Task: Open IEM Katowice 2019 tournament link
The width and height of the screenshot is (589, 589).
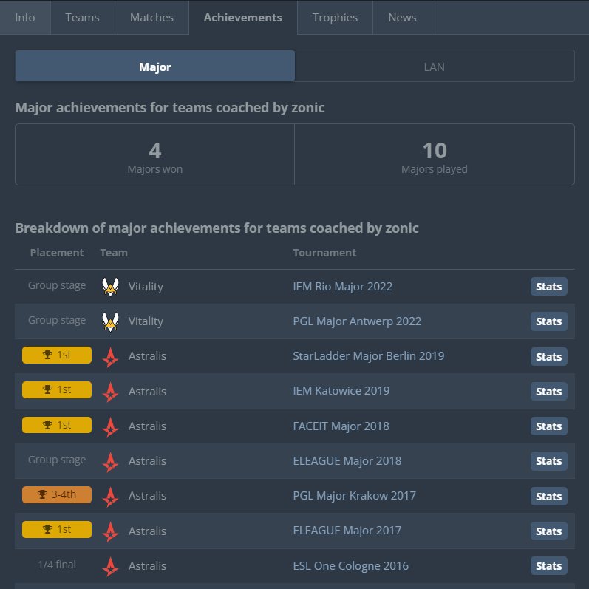Action: pyautogui.click(x=341, y=391)
